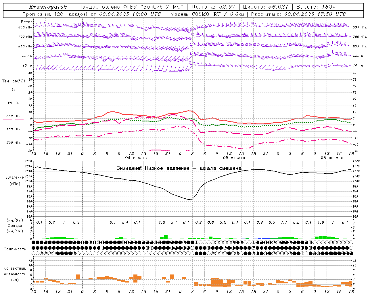The width and height of the screenshot is (368, 294).
Task: Click the '04 апреля' date label
Action: pyautogui.click(x=136, y=158)
